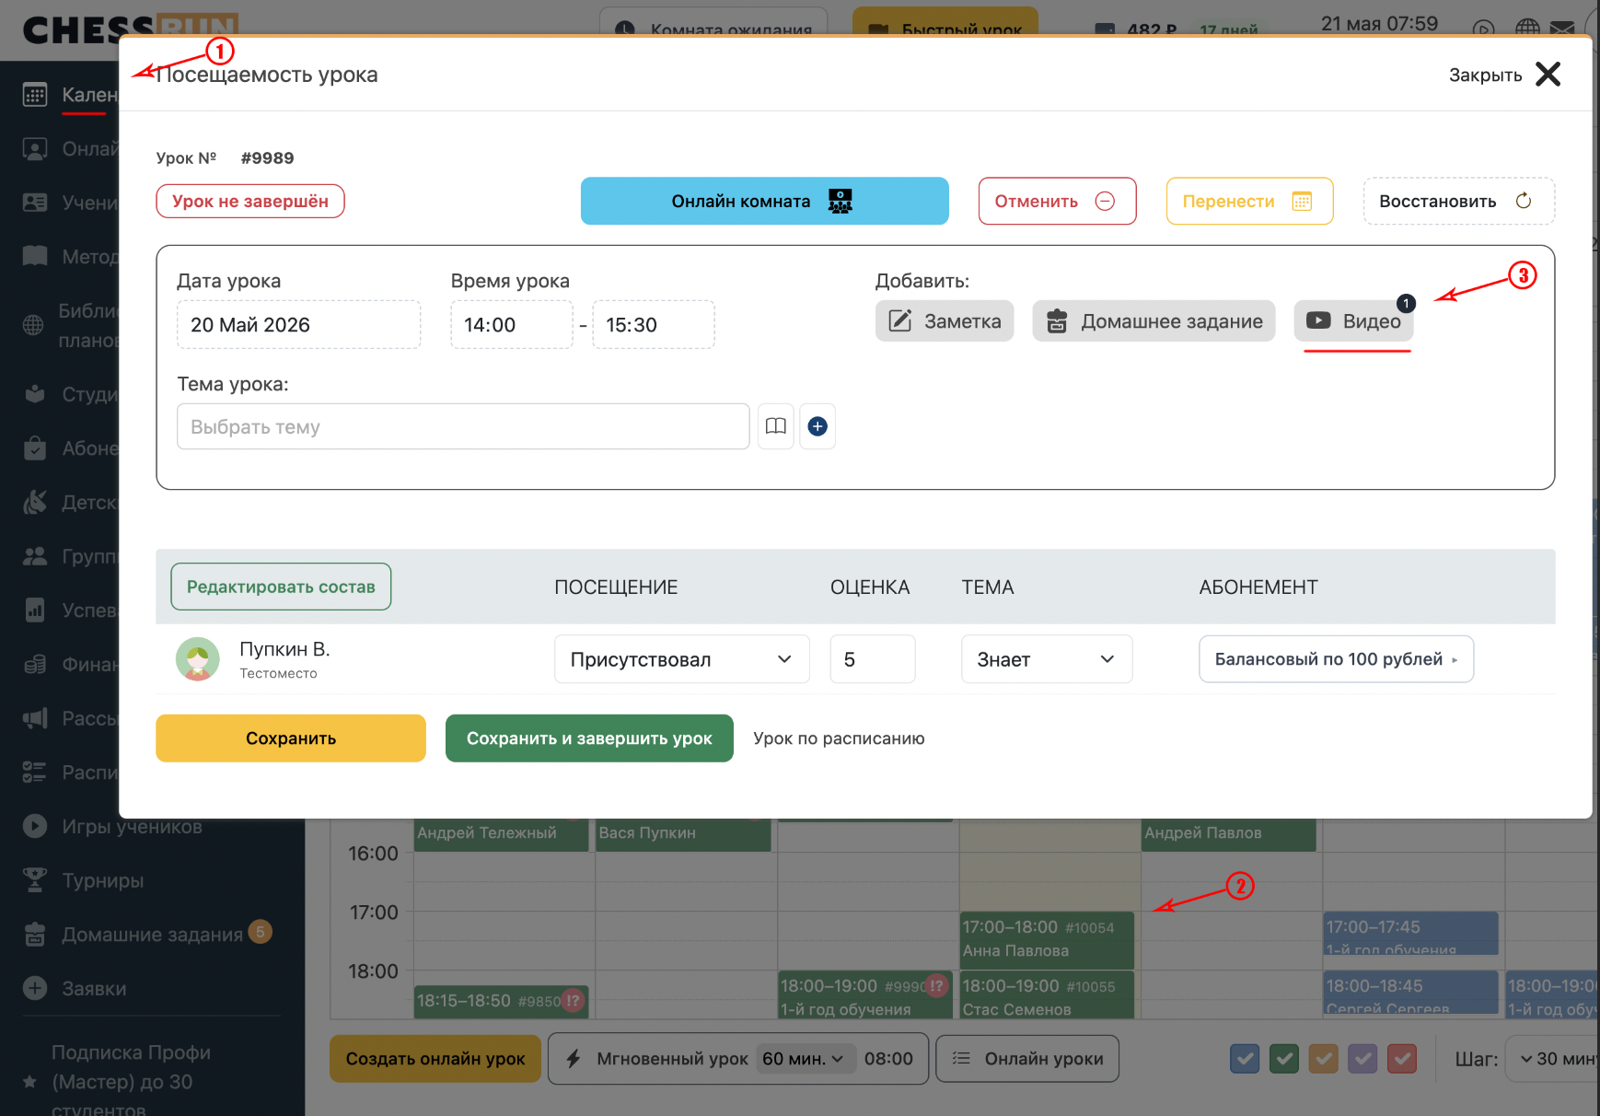
Task: Open Балансовый по 100 рублей subscription
Action: point(1336,659)
